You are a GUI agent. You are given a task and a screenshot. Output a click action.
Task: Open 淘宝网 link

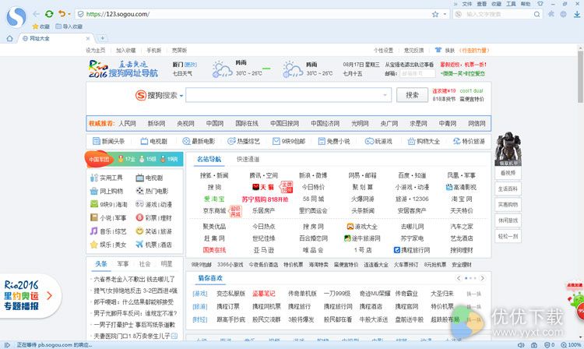pyautogui.click(x=462, y=199)
